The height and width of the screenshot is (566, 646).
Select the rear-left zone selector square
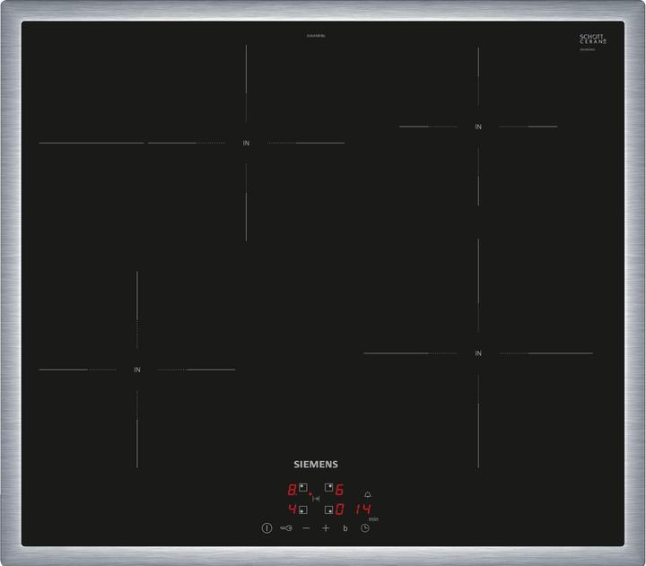(303, 489)
